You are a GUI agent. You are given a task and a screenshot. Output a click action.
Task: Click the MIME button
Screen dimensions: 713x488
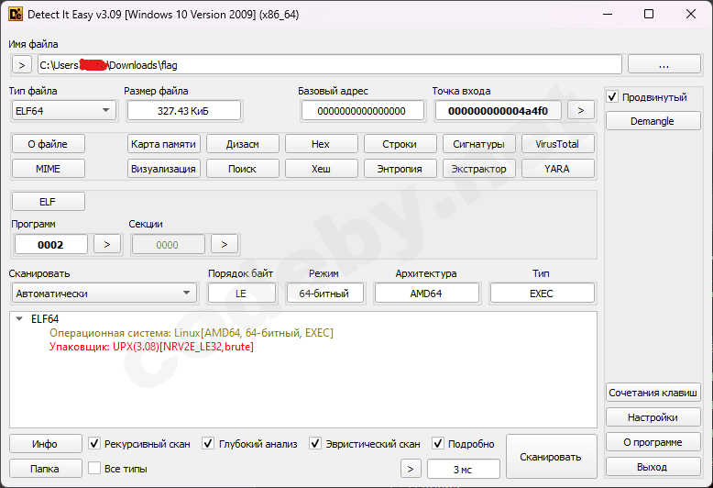tap(48, 169)
